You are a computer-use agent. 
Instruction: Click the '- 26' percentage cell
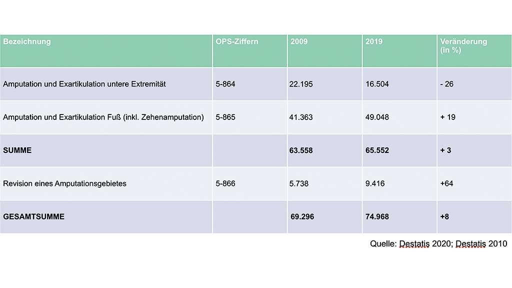(x=446, y=84)
